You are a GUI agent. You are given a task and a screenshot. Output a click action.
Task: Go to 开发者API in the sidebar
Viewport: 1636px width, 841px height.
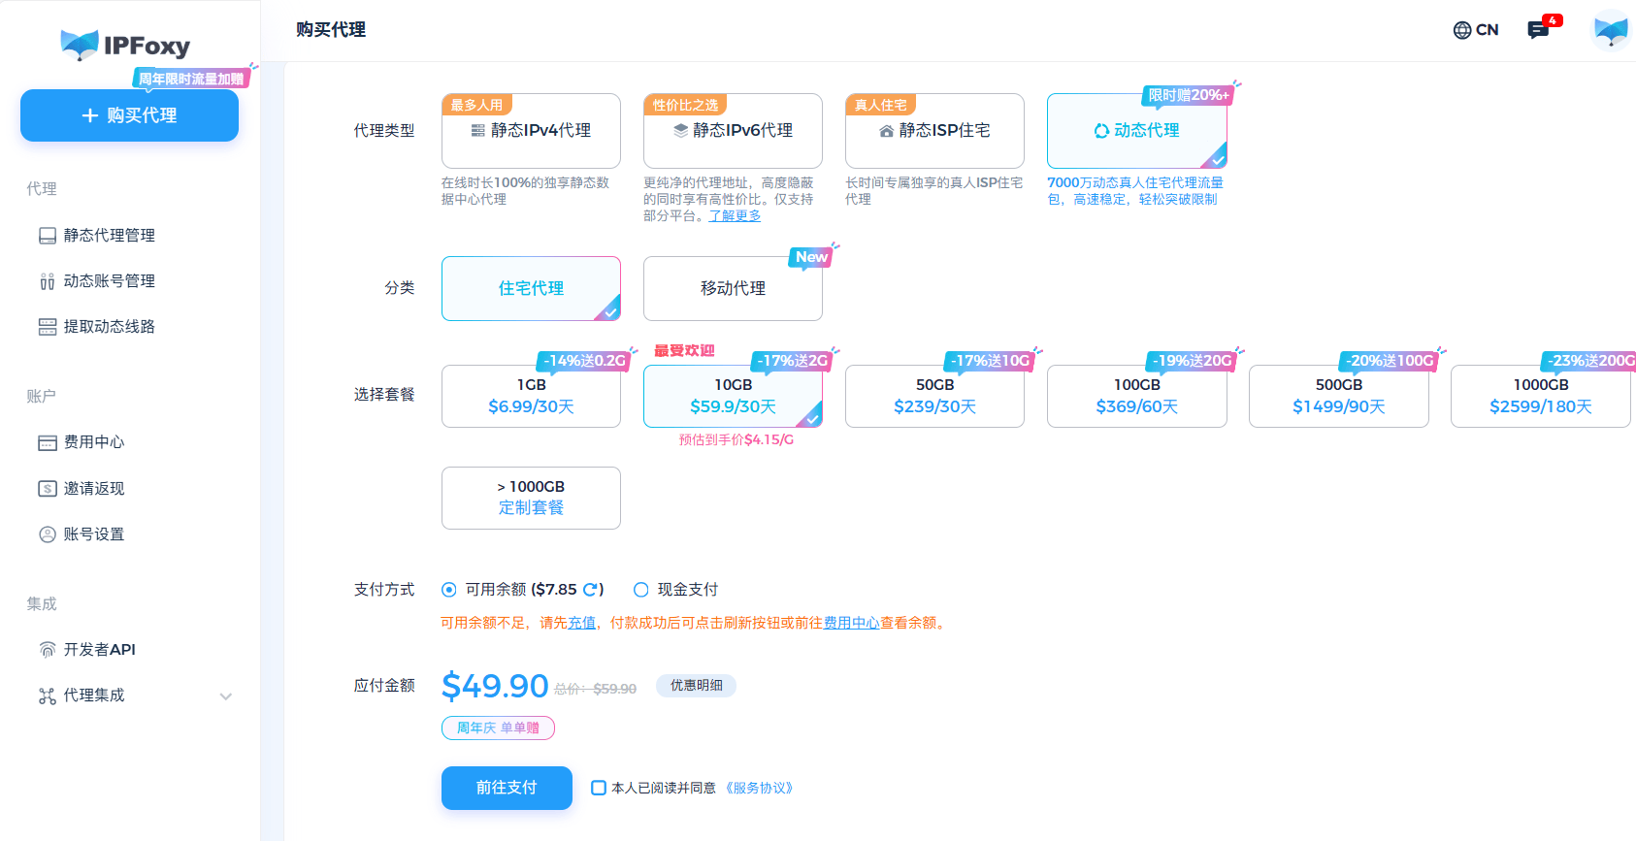99,650
